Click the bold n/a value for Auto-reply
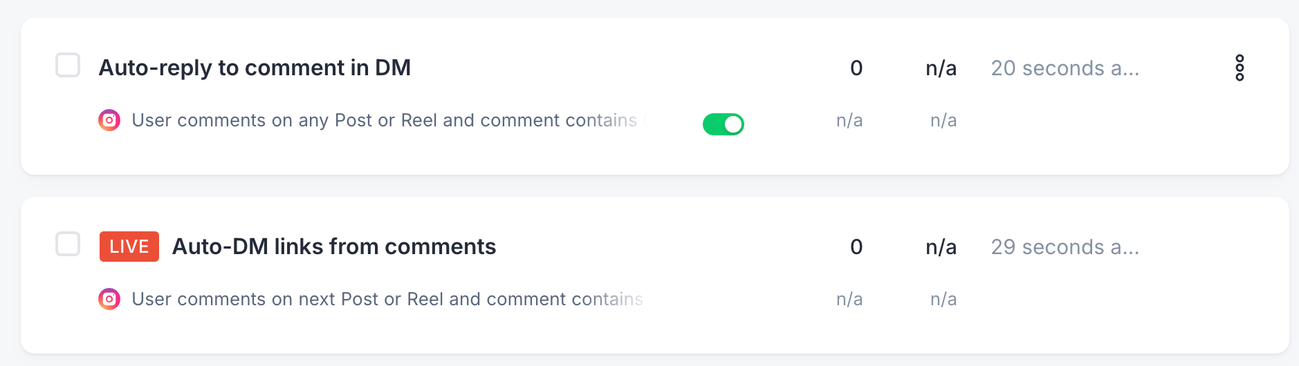The image size is (1299, 366). coord(941,68)
